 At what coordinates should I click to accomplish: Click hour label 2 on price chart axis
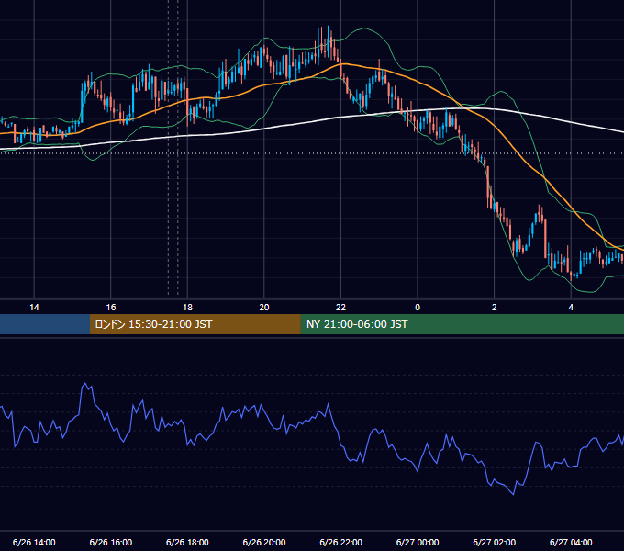tap(495, 308)
